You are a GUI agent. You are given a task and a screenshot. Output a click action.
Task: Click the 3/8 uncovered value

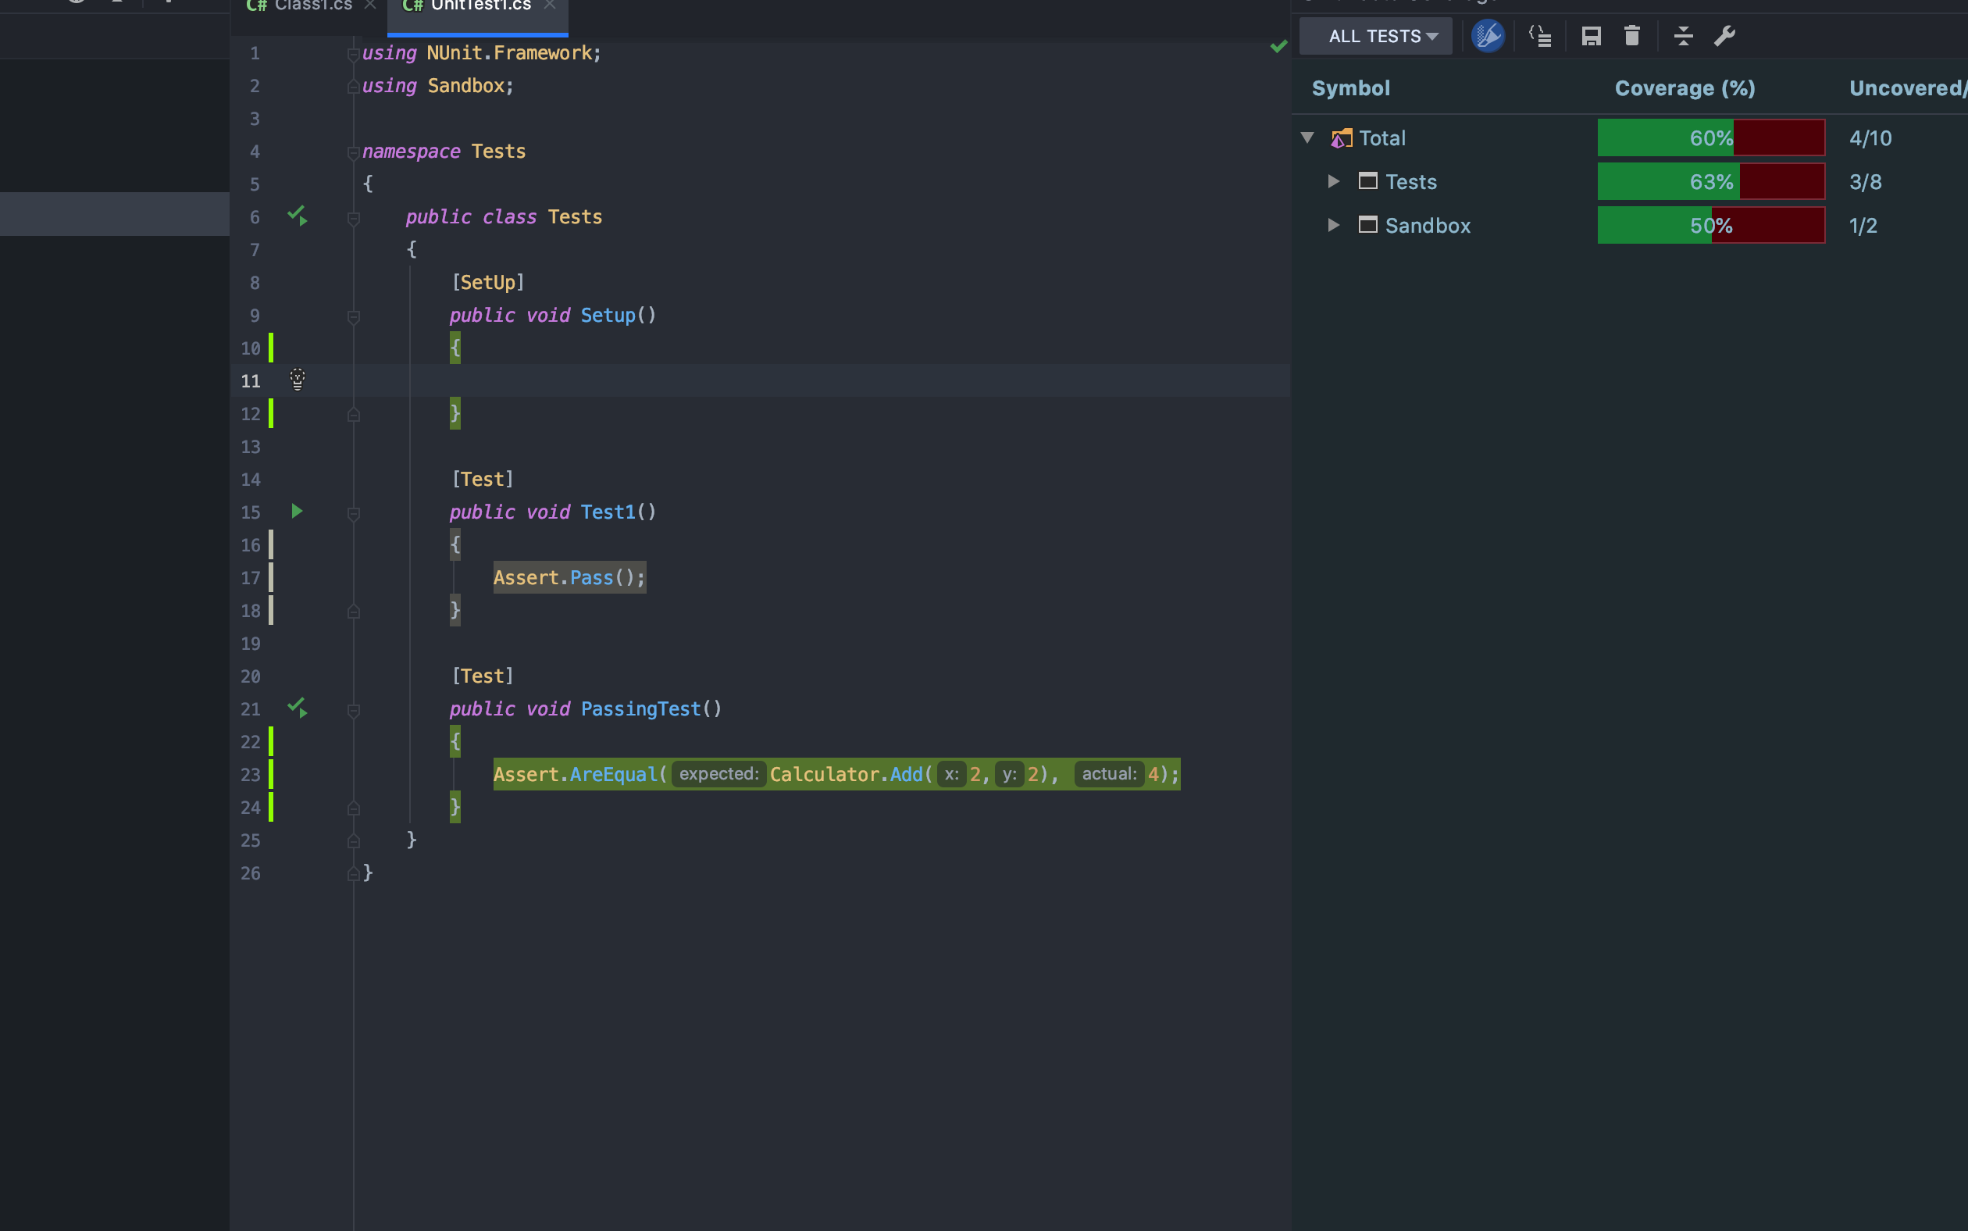(1866, 181)
